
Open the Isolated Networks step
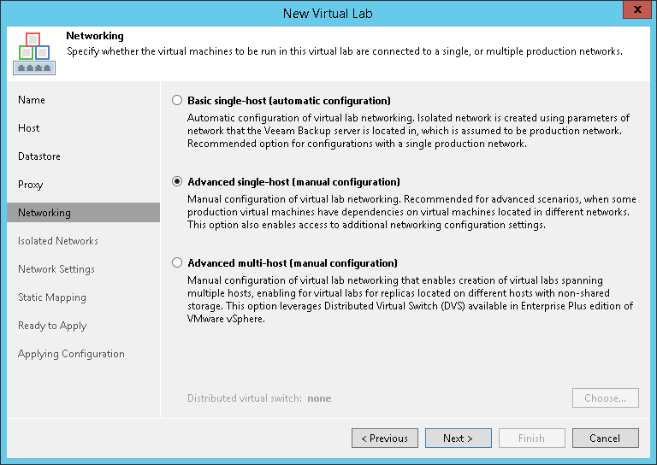58,241
